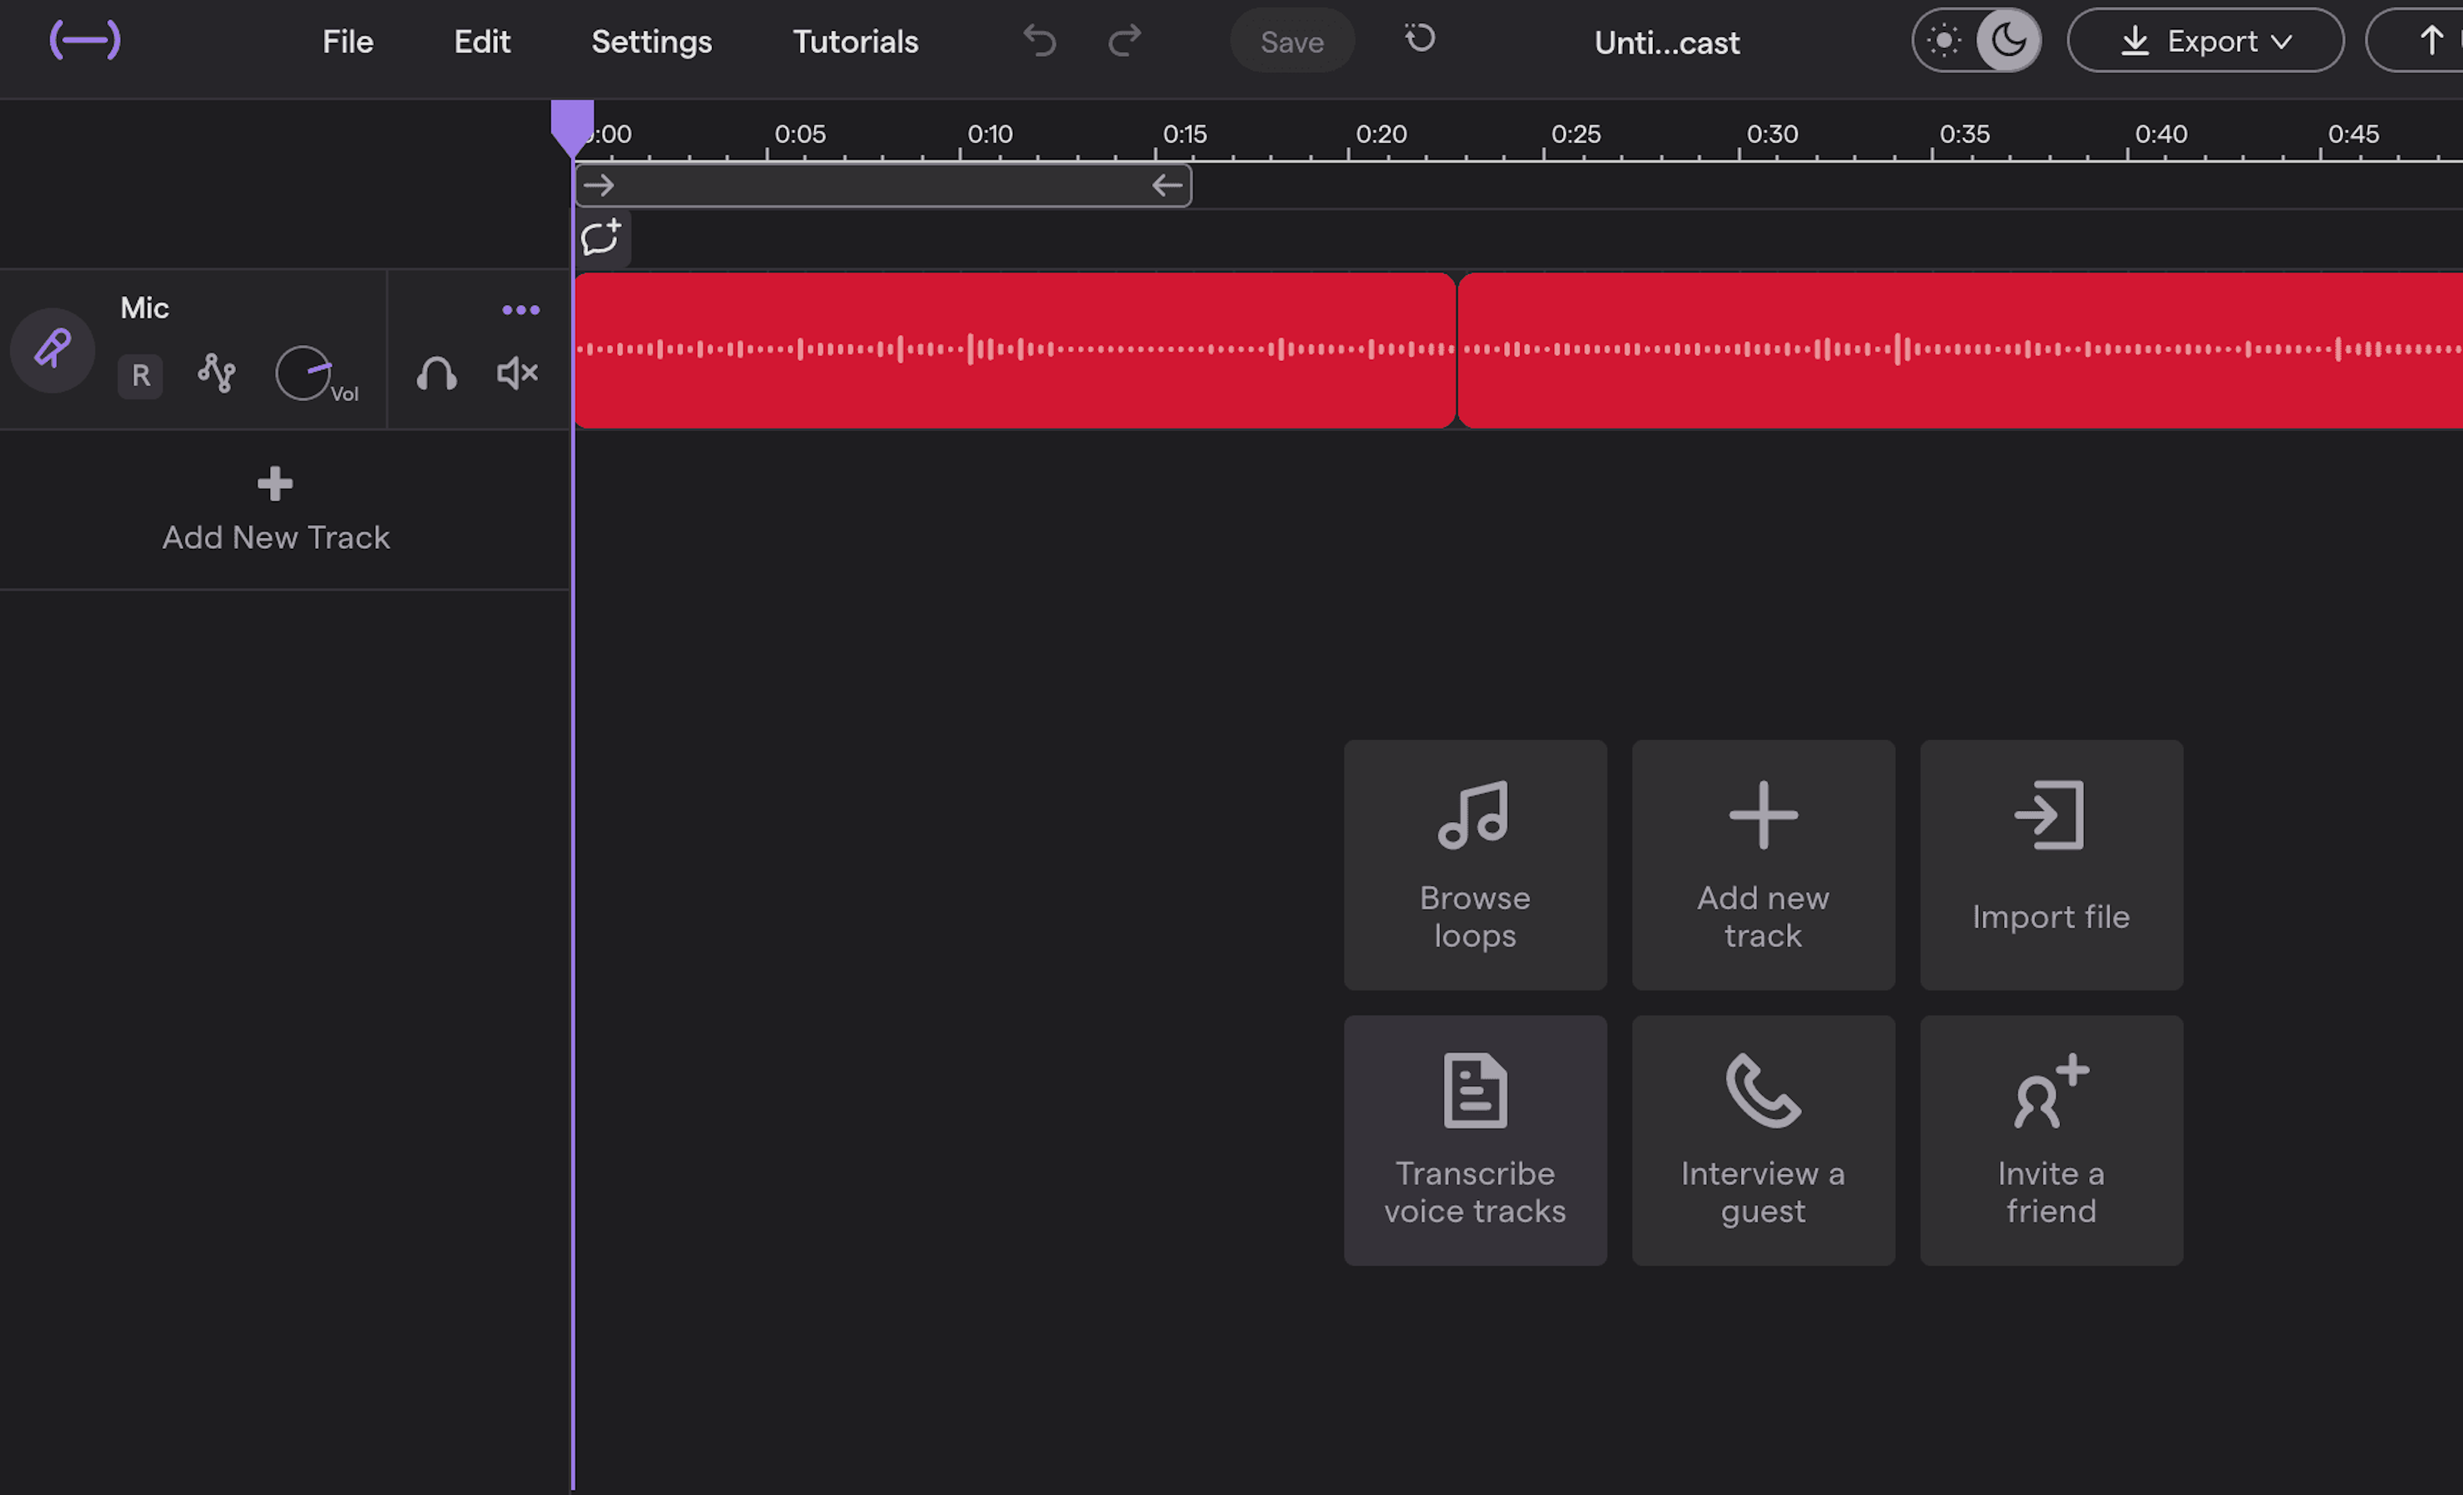Click the redo arrow icon
2463x1495 pixels.
(x=1124, y=41)
